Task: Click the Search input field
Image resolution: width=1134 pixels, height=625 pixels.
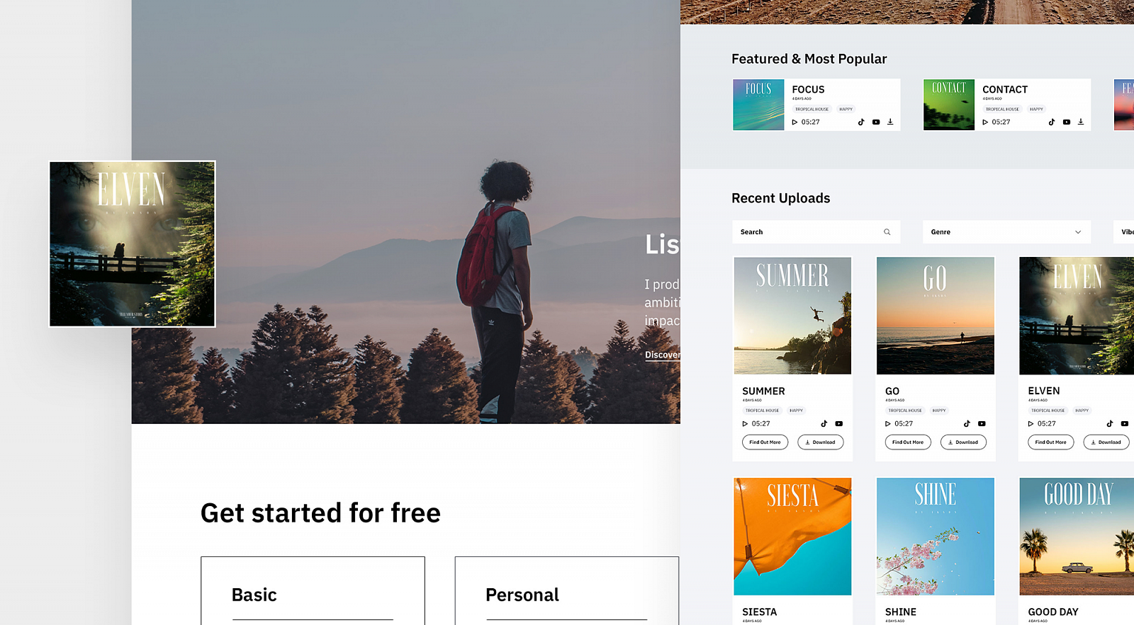Action: click(x=808, y=232)
